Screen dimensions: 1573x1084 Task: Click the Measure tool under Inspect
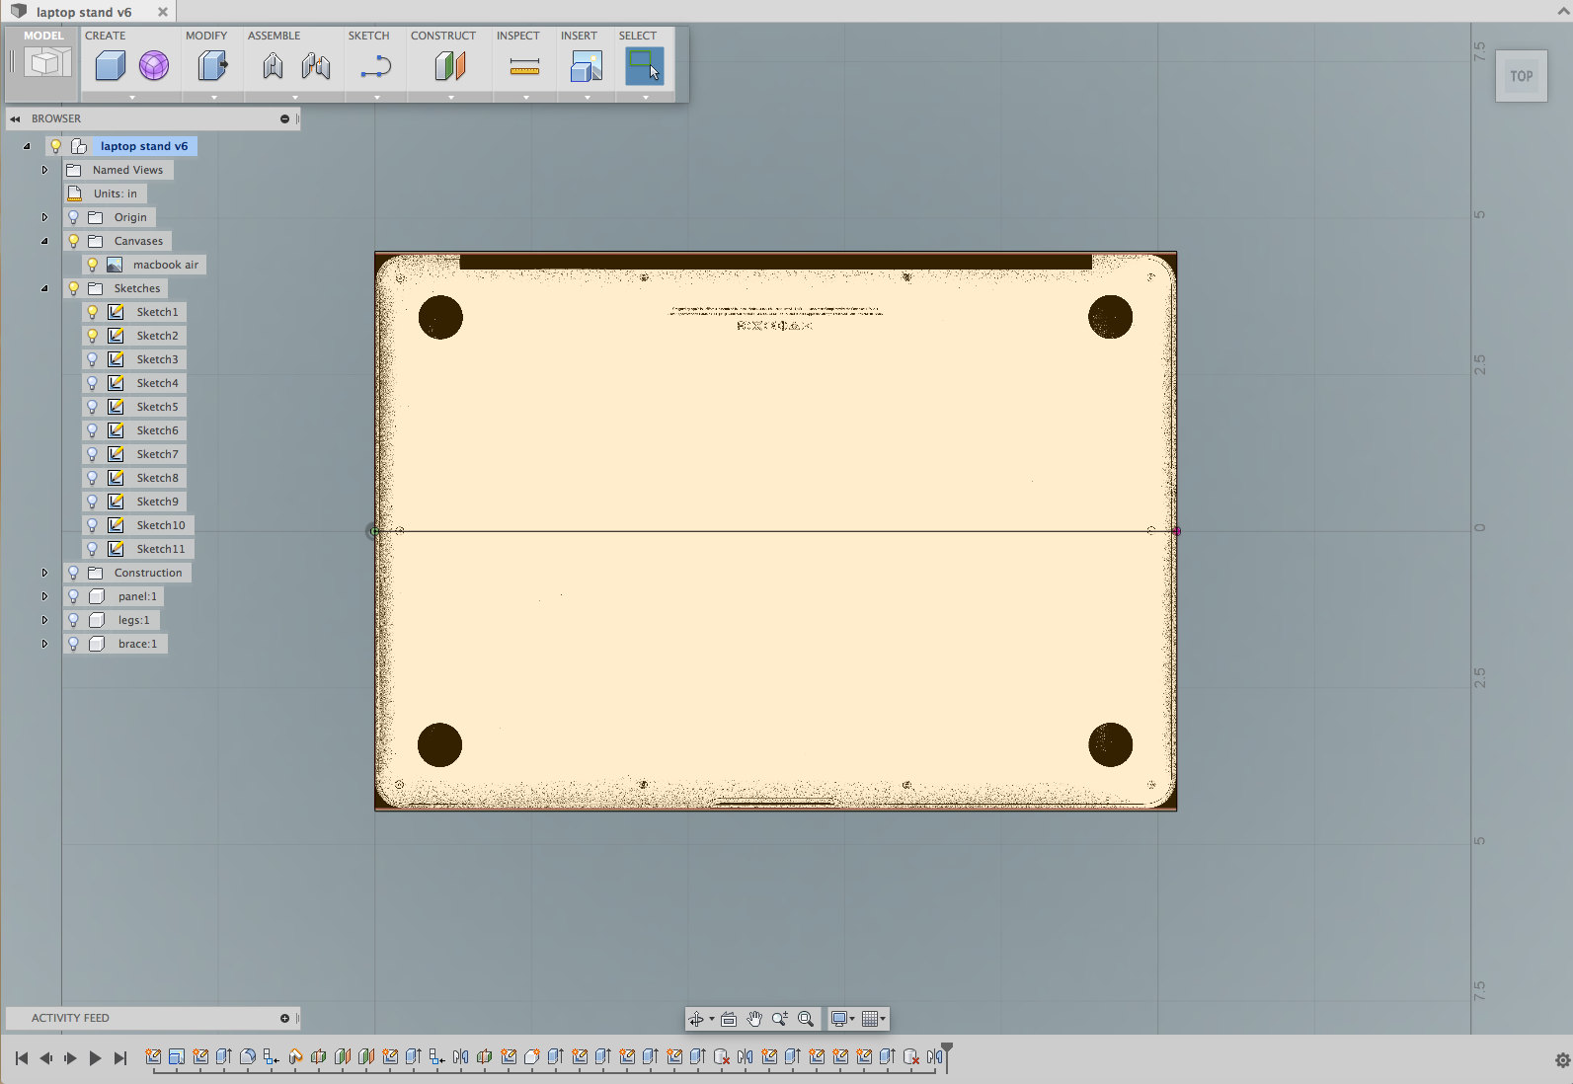coord(524,66)
